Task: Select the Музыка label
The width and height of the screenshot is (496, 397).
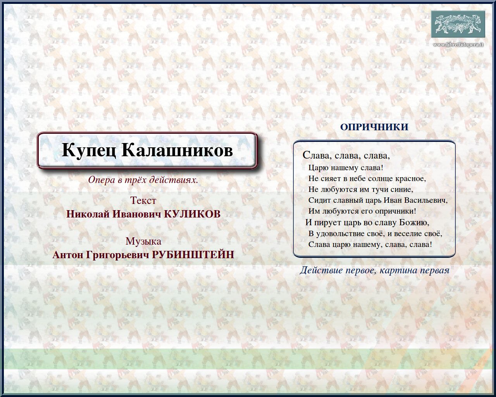Action: pyautogui.click(x=143, y=241)
